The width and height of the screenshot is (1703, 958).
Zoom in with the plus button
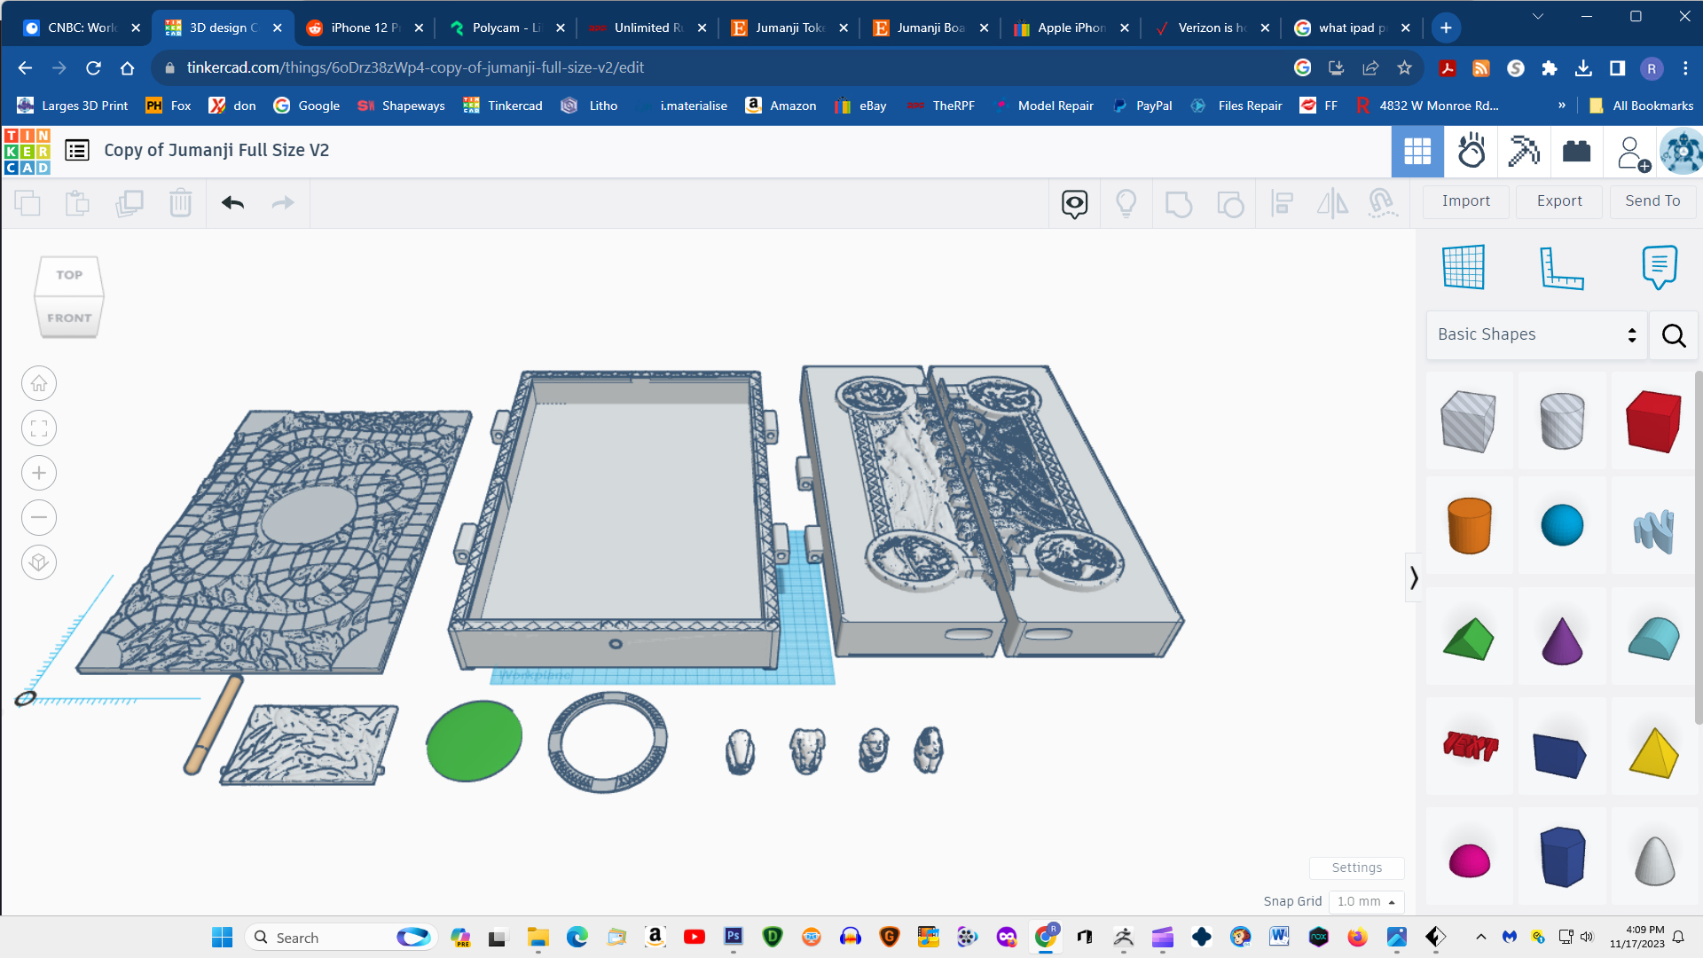click(x=39, y=474)
